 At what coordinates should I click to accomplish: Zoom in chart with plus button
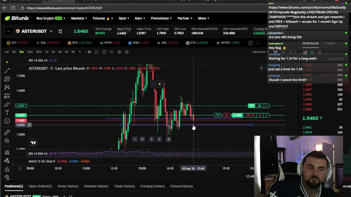142,139
